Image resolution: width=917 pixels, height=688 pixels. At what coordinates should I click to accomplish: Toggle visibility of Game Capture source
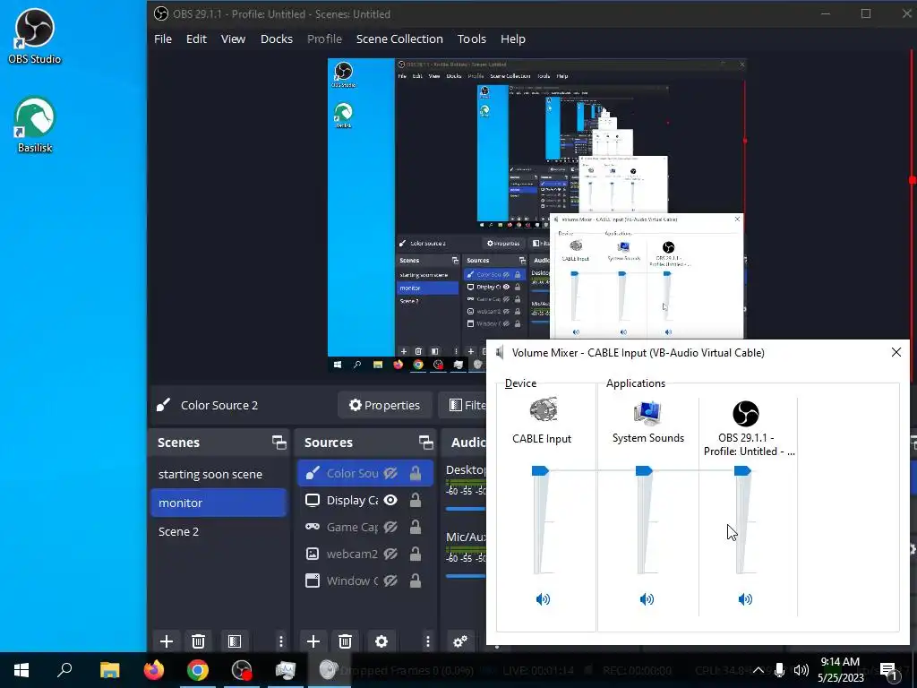[x=390, y=527]
